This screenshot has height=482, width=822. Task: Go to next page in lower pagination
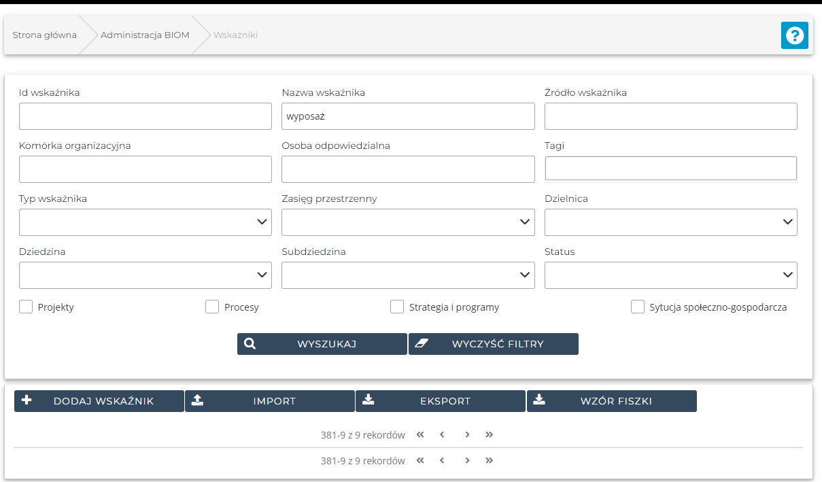click(x=467, y=460)
